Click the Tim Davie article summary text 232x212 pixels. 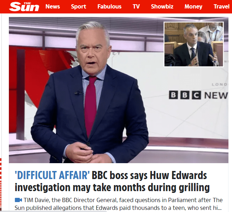[x=119, y=204]
